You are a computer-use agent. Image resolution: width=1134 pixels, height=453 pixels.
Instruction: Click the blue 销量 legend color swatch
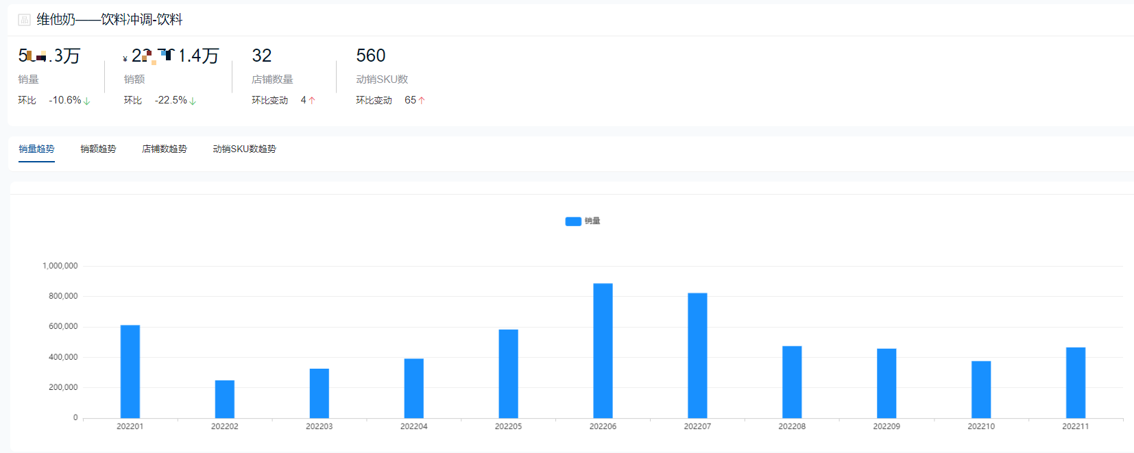(x=573, y=221)
